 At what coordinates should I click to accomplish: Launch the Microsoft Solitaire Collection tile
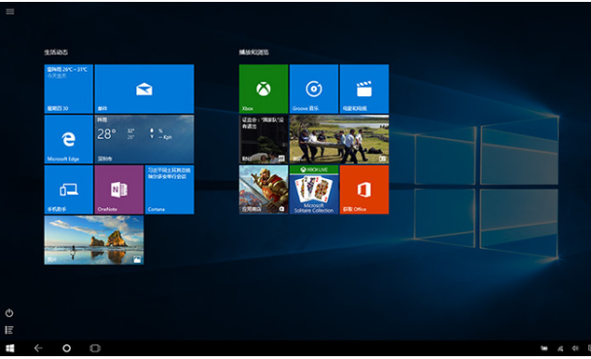pos(314,190)
